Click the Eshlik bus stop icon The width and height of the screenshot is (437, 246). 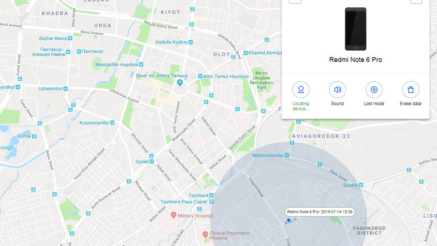34,136
